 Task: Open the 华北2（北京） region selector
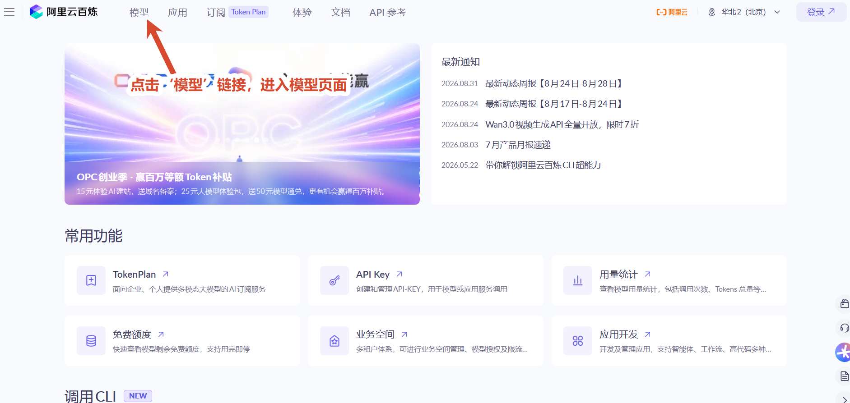tap(744, 12)
